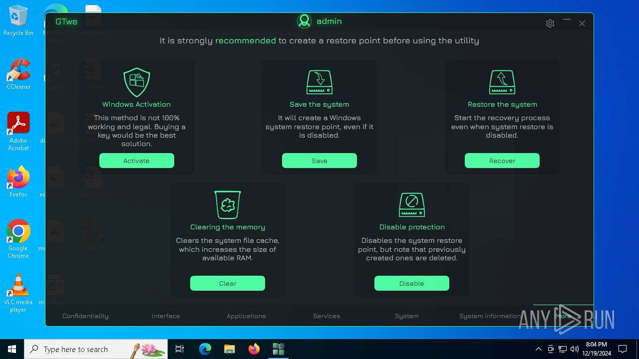Open the Google Chrome desktop shortcut
The height and width of the screenshot is (359, 639).
(18, 239)
